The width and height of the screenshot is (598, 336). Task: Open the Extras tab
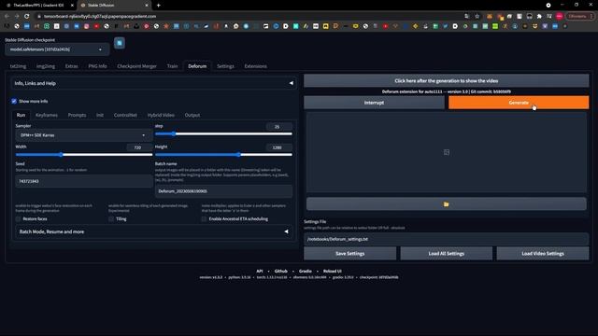(71, 66)
